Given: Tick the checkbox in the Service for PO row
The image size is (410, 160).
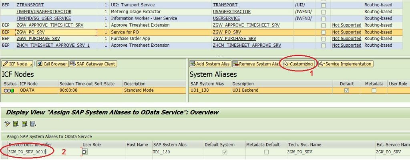Looking at the screenshot, I should click(324, 32).
